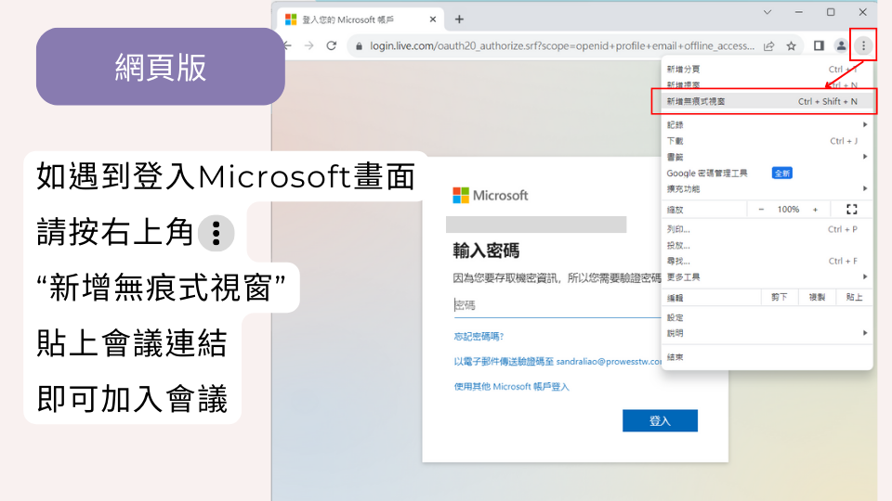Click the blue 登入 button
This screenshot has height=501, width=892.
[660, 421]
